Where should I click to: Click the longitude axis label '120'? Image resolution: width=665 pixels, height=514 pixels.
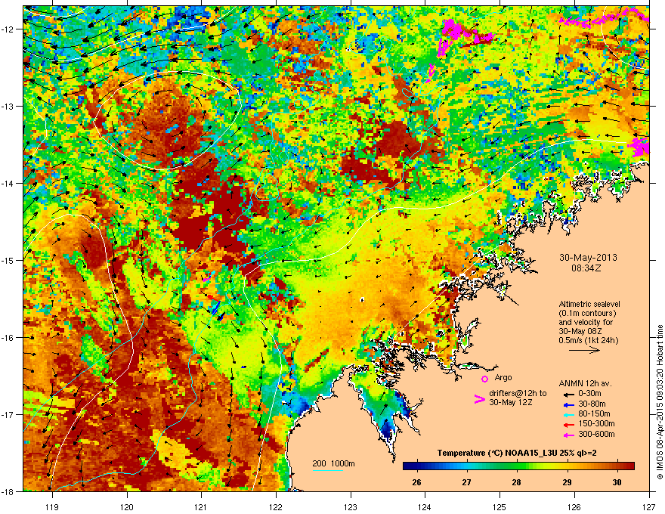127,506
